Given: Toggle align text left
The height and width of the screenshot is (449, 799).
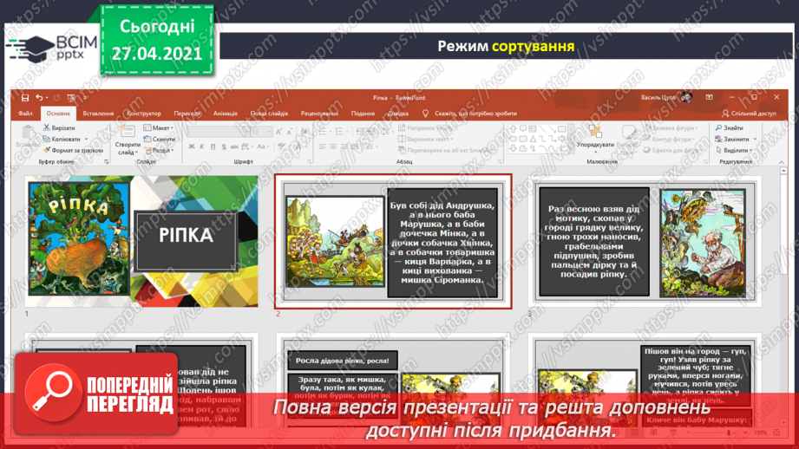Looking at the screenshot, I should 322,146.
